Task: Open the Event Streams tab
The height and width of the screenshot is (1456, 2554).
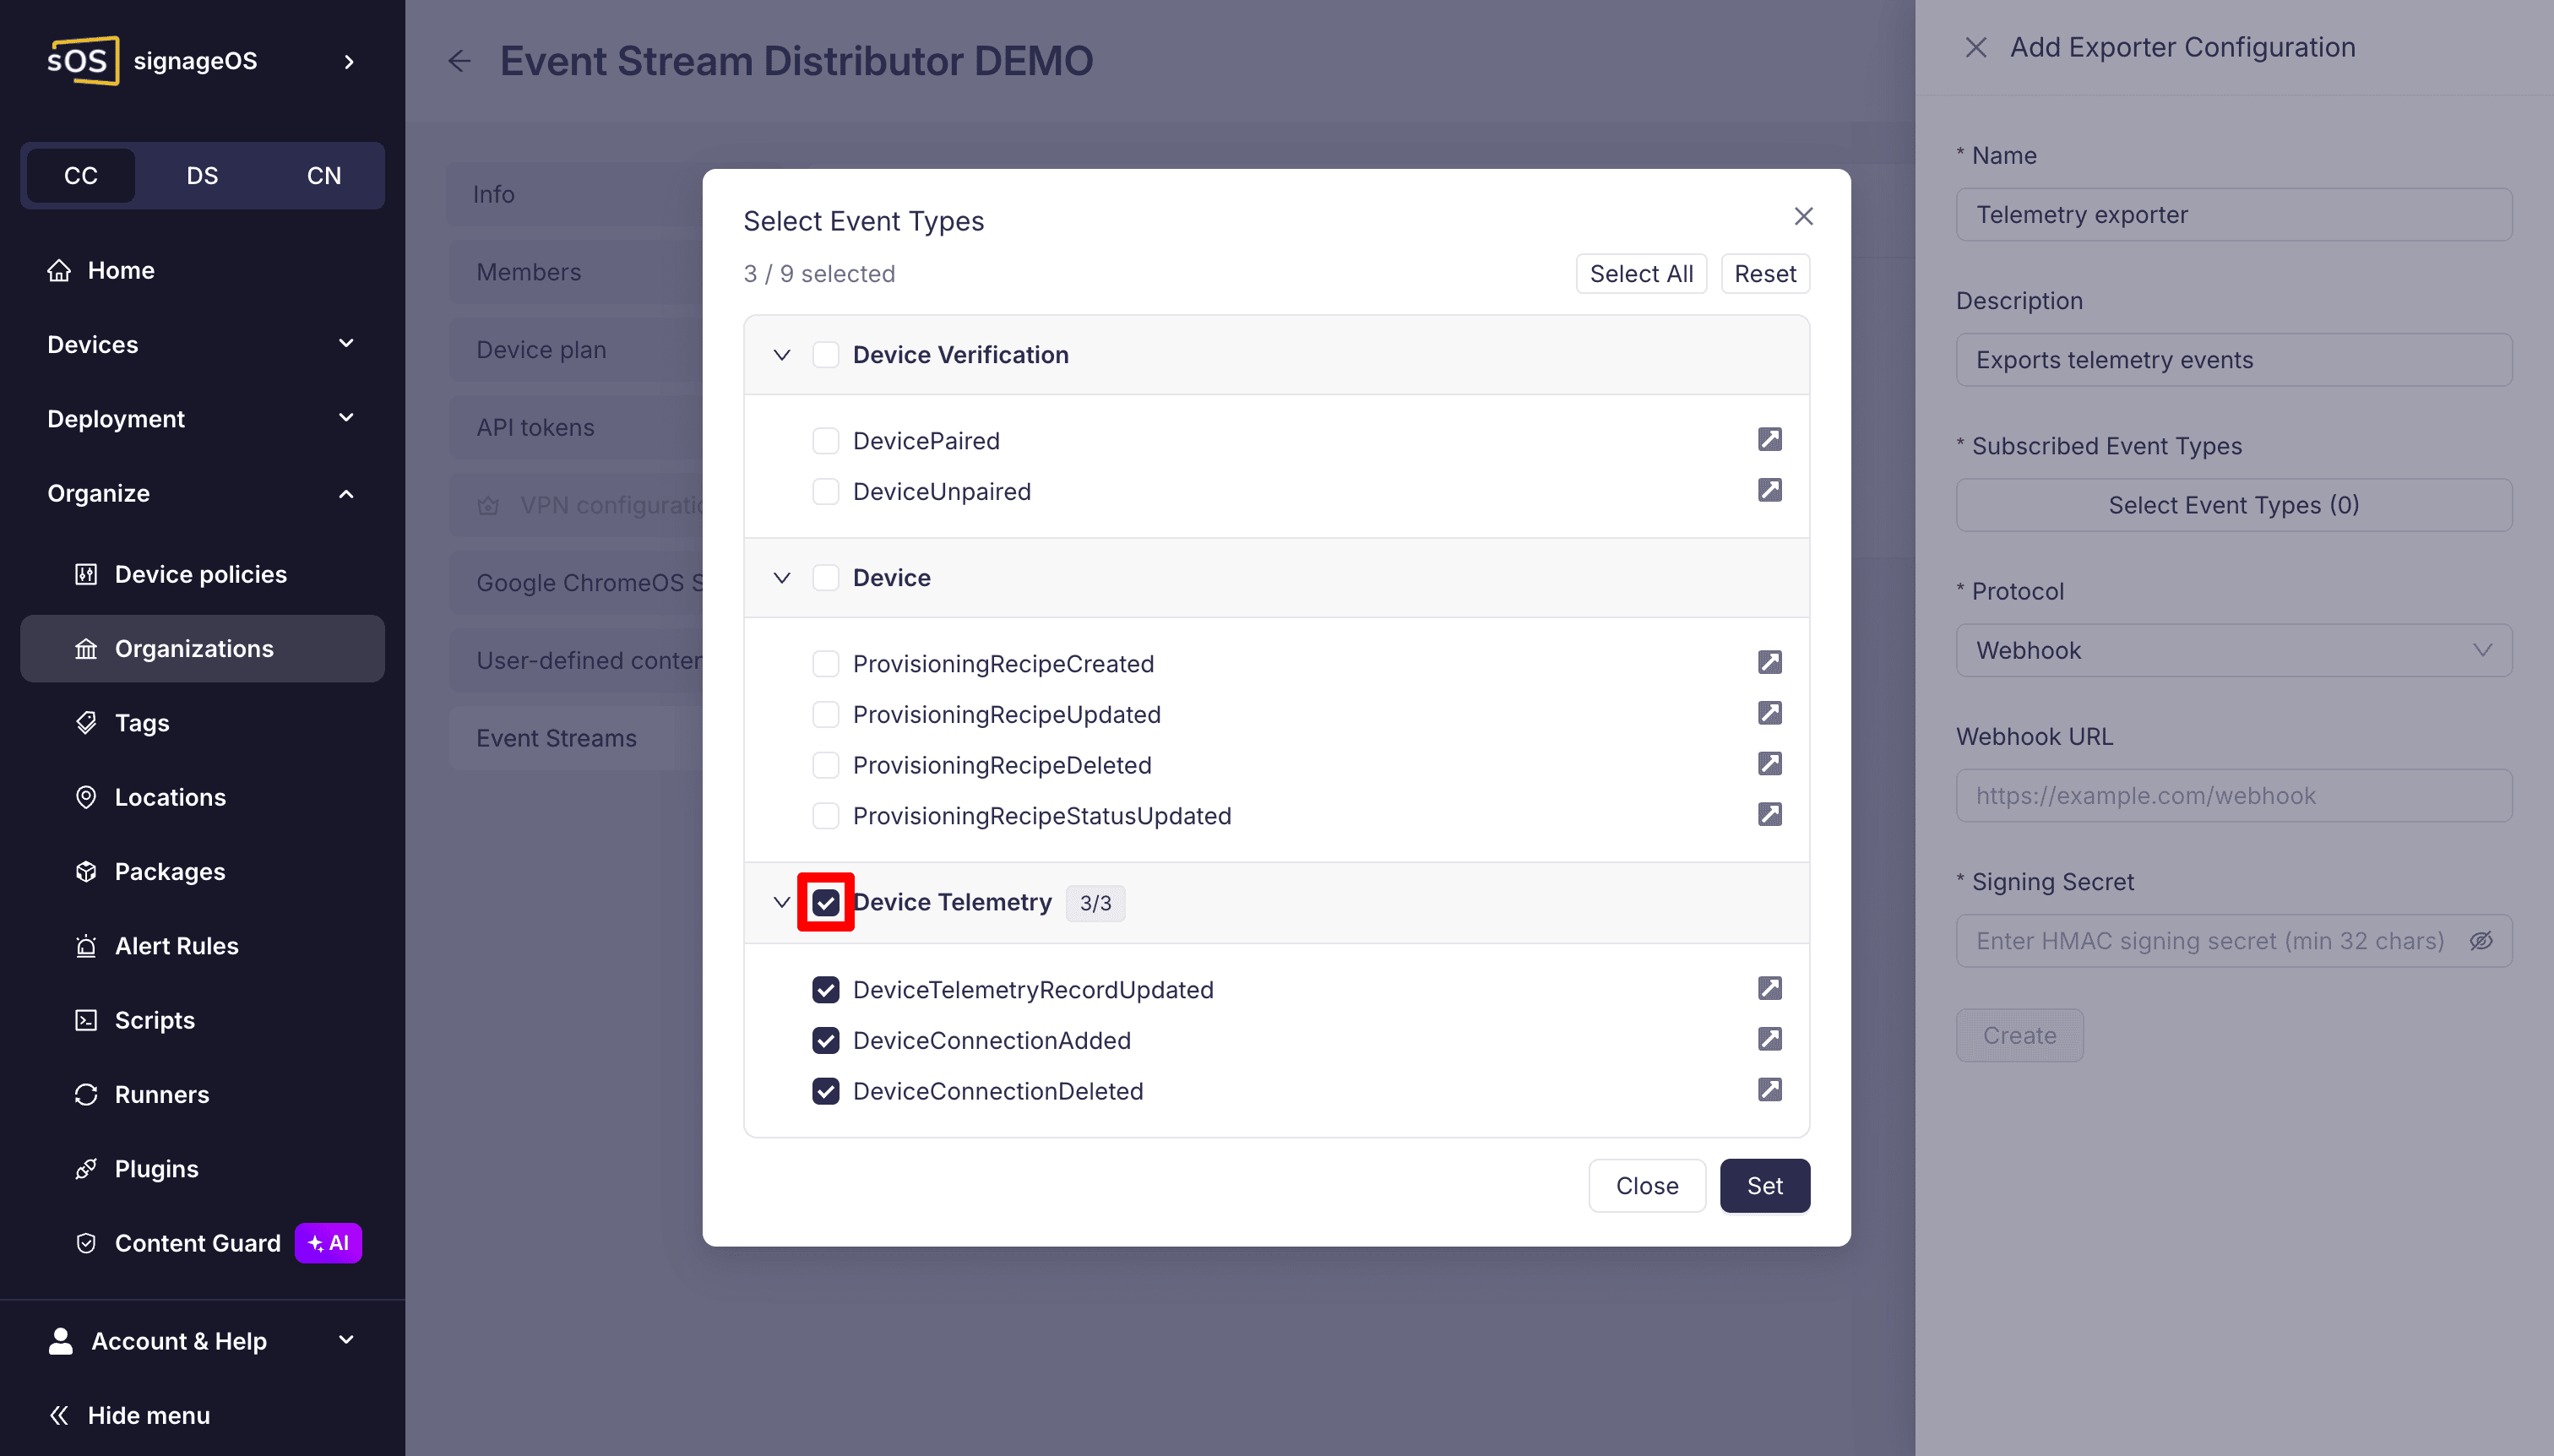Action: tap(556, 738)
